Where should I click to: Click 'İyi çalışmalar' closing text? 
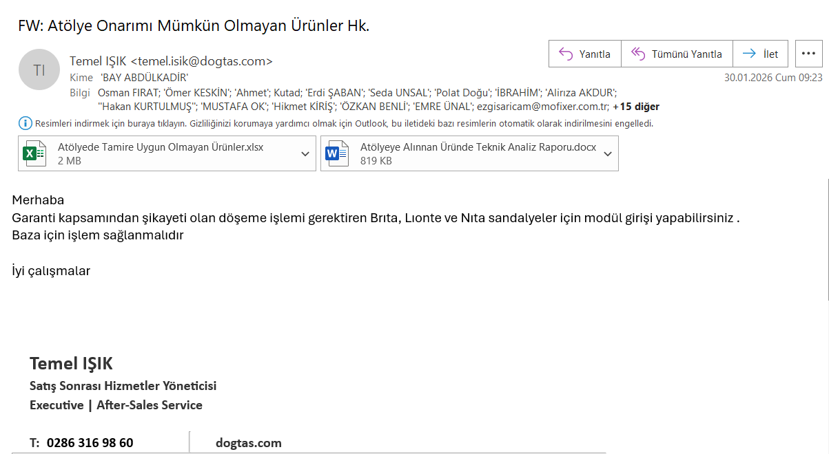coord(51,271)
